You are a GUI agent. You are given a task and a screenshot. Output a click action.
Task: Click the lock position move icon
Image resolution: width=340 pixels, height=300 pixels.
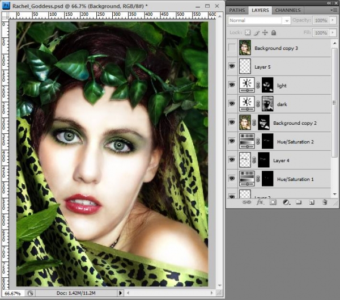click(265, 32)
